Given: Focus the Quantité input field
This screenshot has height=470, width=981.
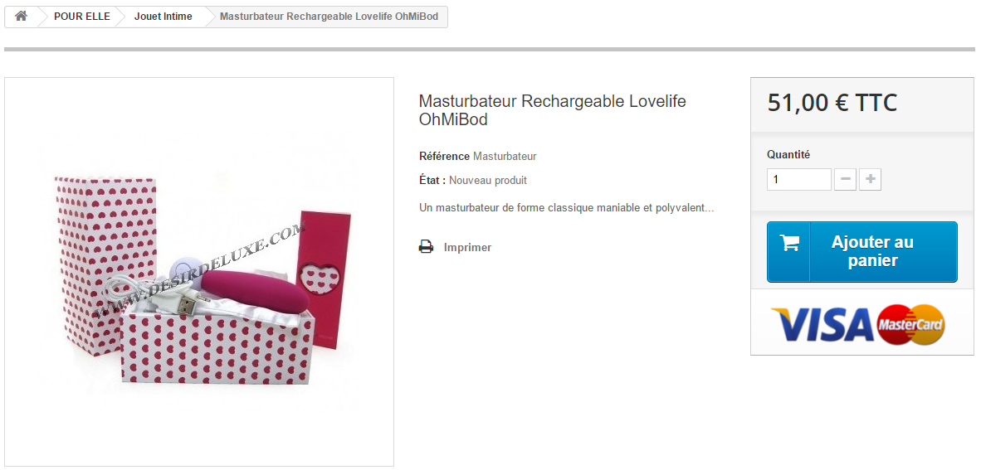Looking at the screenshot, I should tap(799, 179).
